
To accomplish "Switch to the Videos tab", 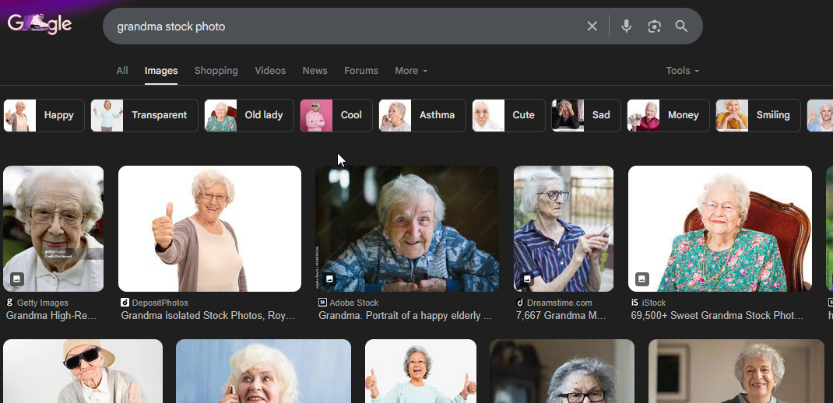I will click(270, 71).
